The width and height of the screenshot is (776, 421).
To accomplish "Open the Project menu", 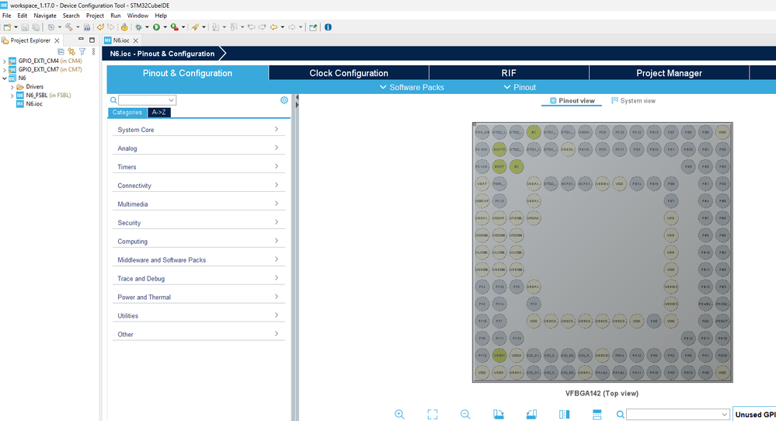I will pyautogui.click(x=95, y=16).
